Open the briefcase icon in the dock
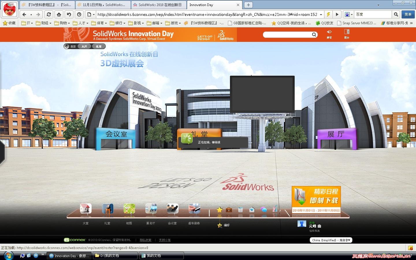This screenshot has width=416, height=260. click(x=229, y=210)
